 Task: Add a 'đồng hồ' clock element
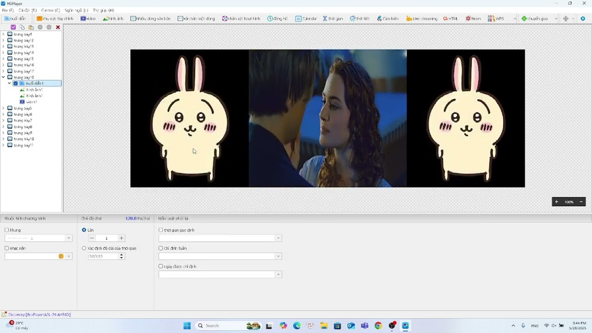pyautogui.click(x=277, y=18)
